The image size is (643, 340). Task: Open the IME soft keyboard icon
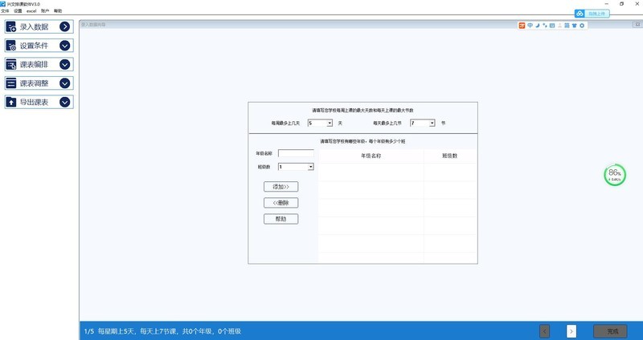(552, 26)
